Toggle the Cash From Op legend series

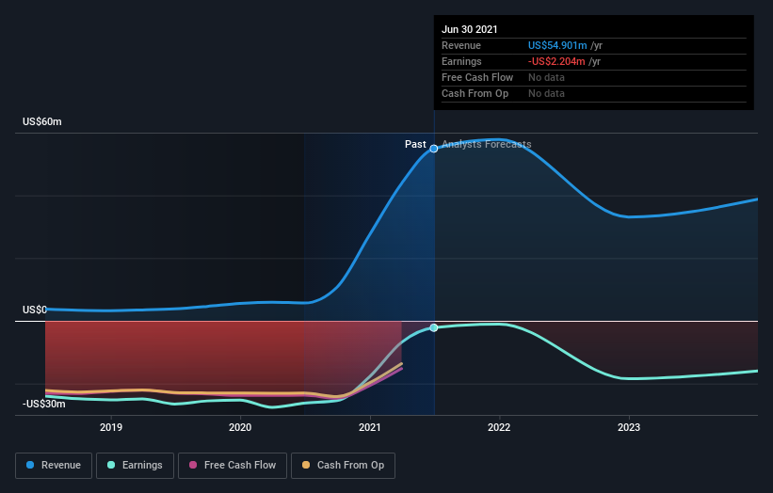click(343, 466)
